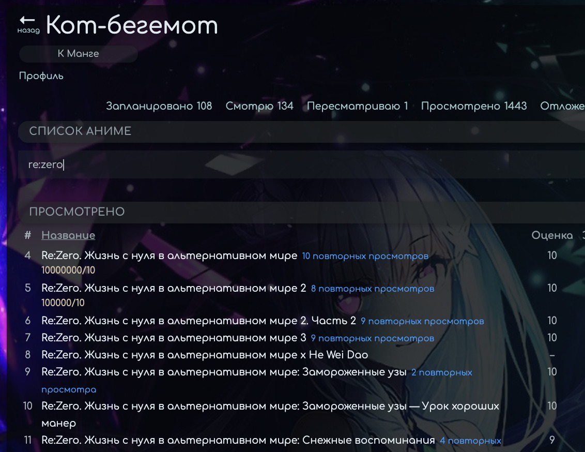Select the Просмотрено 1443 tab
585x452 pixels.
[474, 106]
